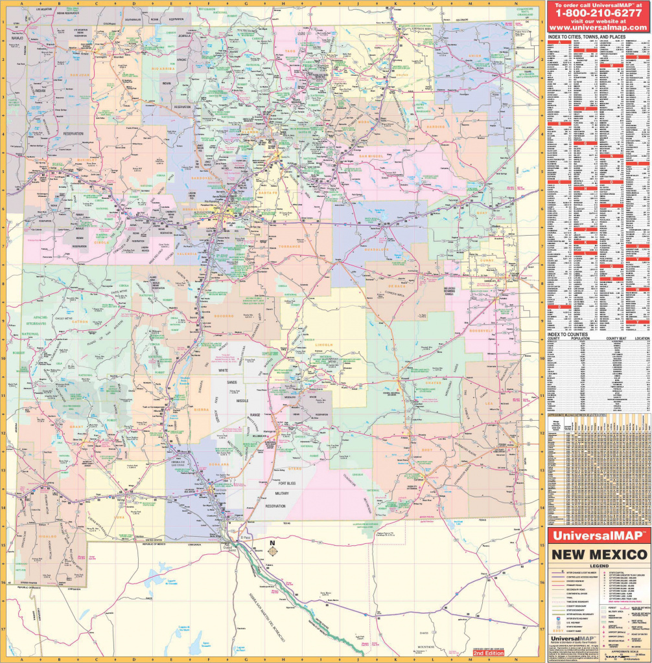Click the Forest color swatch in legend
The width and height of the screenshot is (652, 663).
click(x=605, y=608)
